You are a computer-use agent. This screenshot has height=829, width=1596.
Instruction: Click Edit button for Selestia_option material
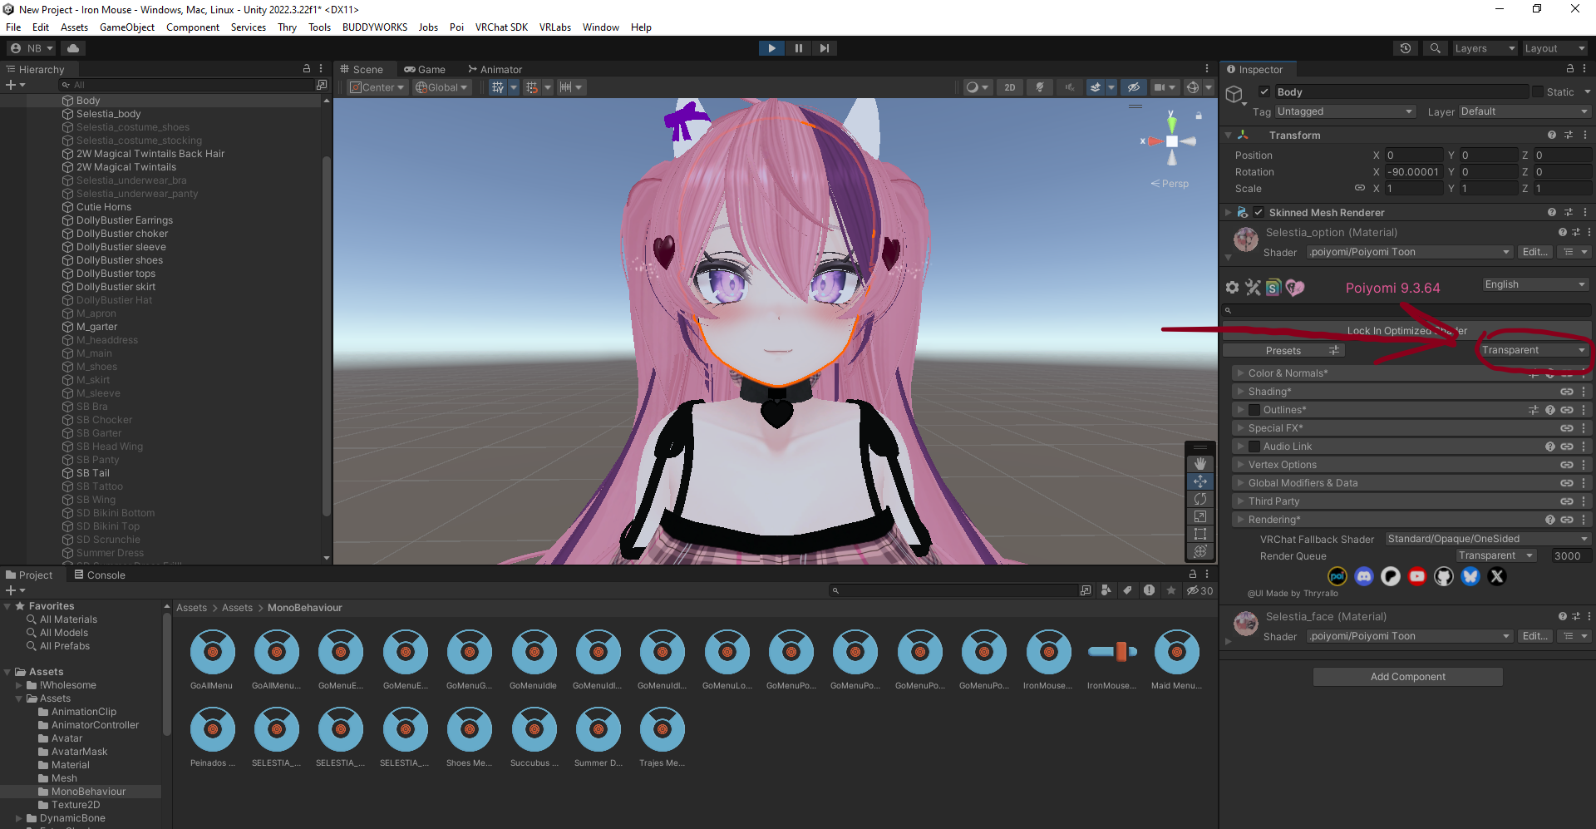click(x=1534, y=252)
